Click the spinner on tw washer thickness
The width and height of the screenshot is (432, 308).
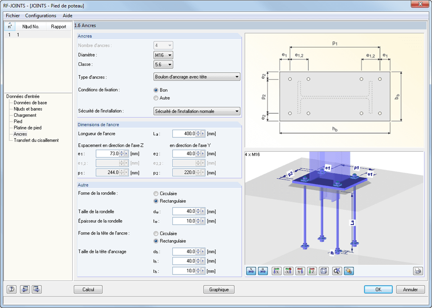click(198, 221)
